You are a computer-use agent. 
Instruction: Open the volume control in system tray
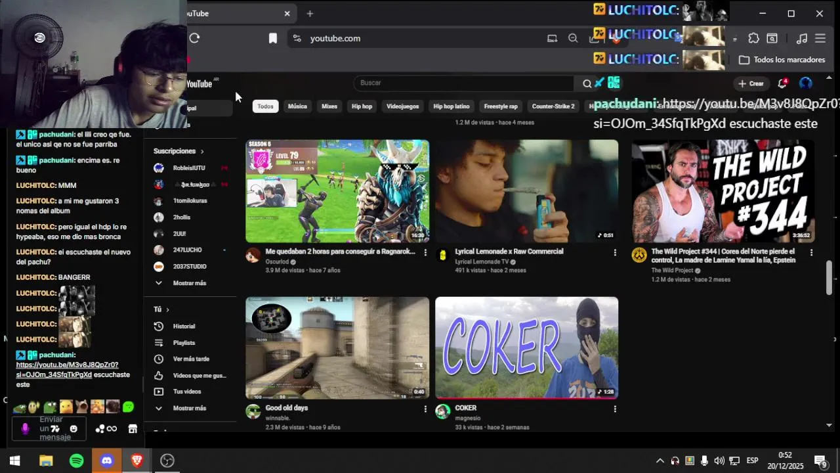click(719, 461)
